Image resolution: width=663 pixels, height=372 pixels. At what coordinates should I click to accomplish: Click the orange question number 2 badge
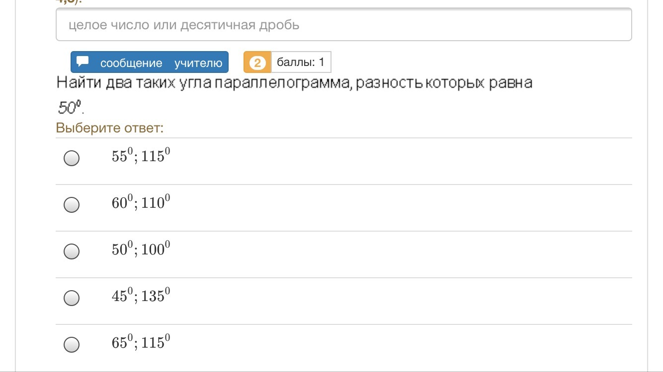point(257,62)
